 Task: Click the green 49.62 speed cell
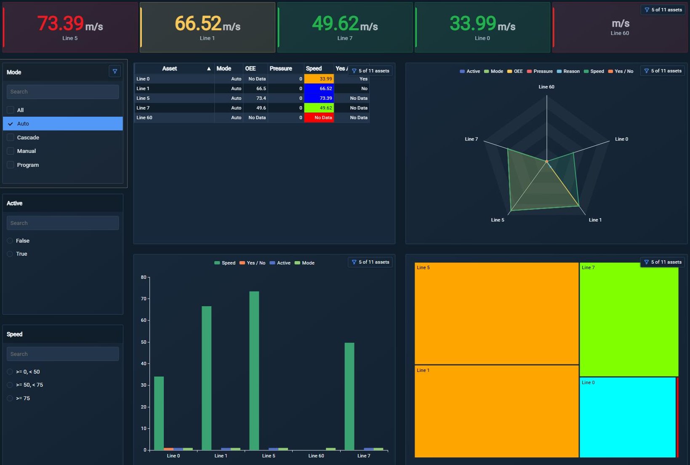(319, 108)
